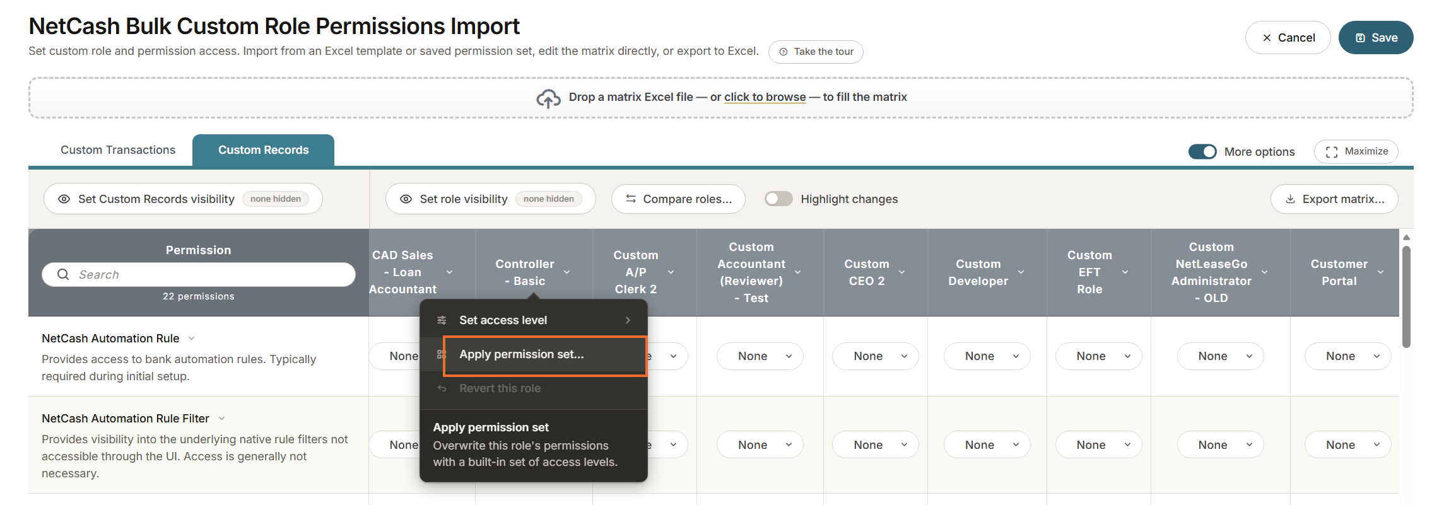Expand the NetCash Automation Rule Filter row chevron
The width and height of the screenshot is (1444, 505).
[x=221, y=419]
